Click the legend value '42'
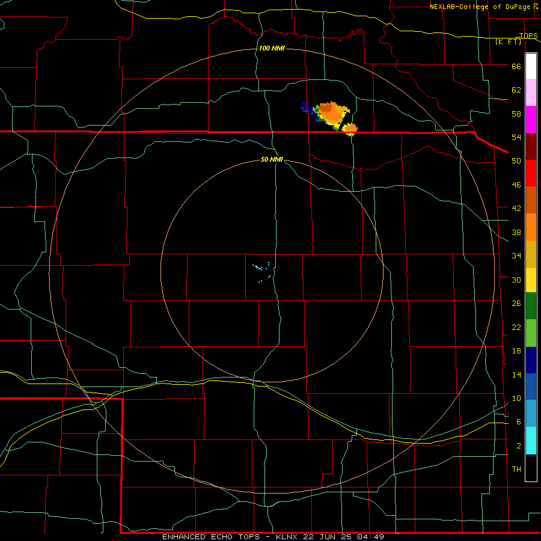Viewport: 541px width, 541px height. click(516, 209)
